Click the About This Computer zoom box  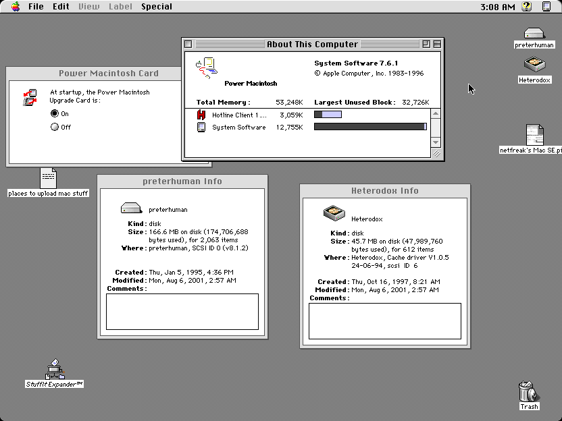click(426, 44)
